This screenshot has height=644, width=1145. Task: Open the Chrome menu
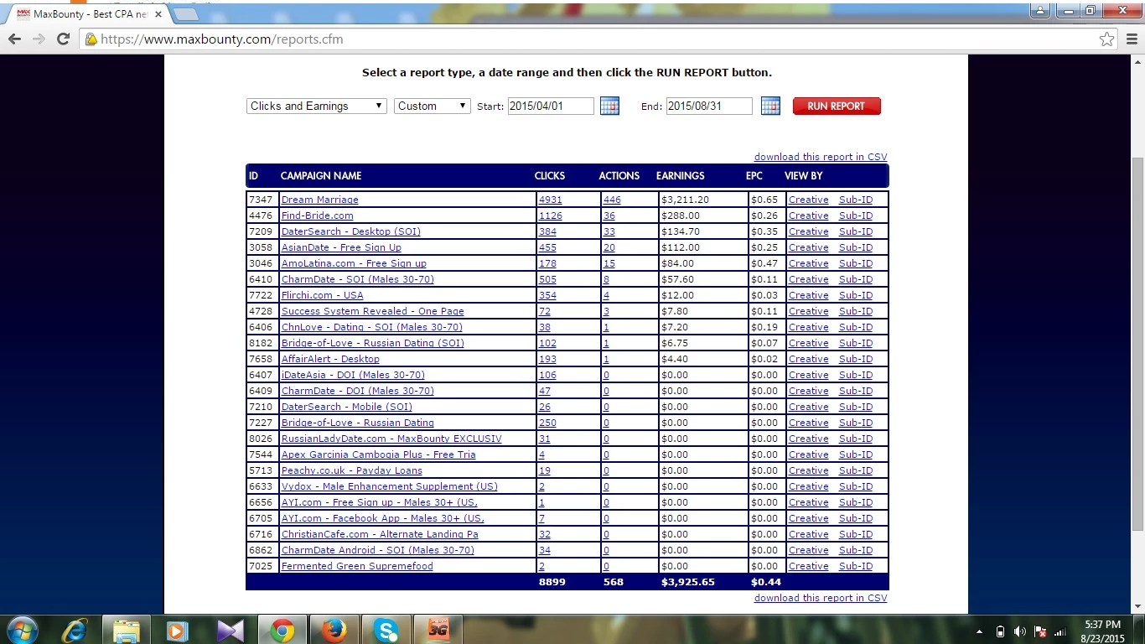pyautogui.click(x=1132, y=39)
